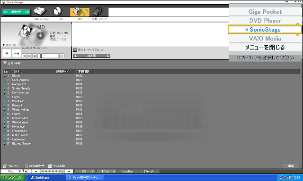
Task: Toggle the mute speaker button
Action: coord(27,172)
